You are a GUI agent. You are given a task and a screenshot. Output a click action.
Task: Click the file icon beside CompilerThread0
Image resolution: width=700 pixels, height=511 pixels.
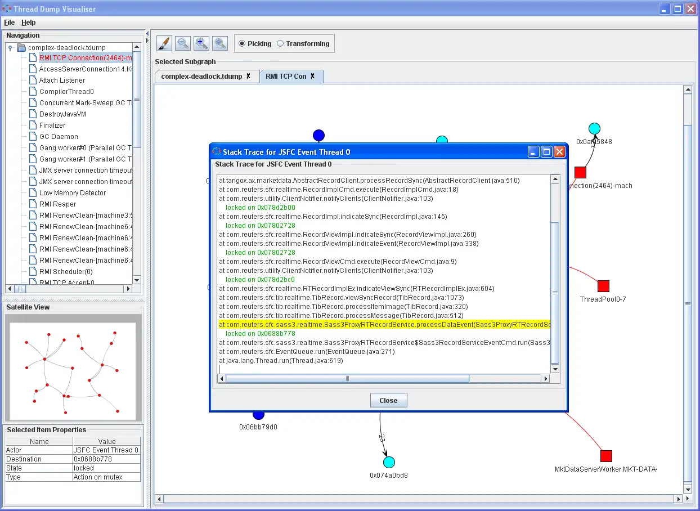pyautogui.click(x=33, y=91)
